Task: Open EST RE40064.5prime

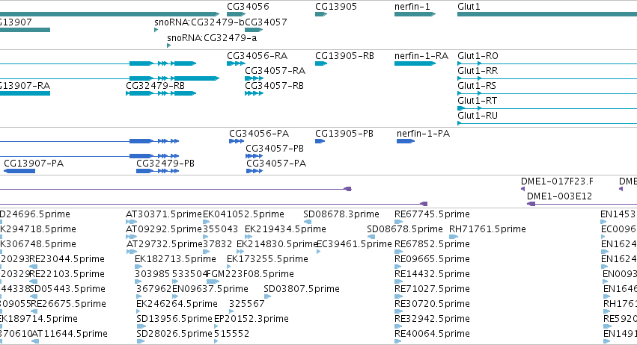Action: coord(432,335)
